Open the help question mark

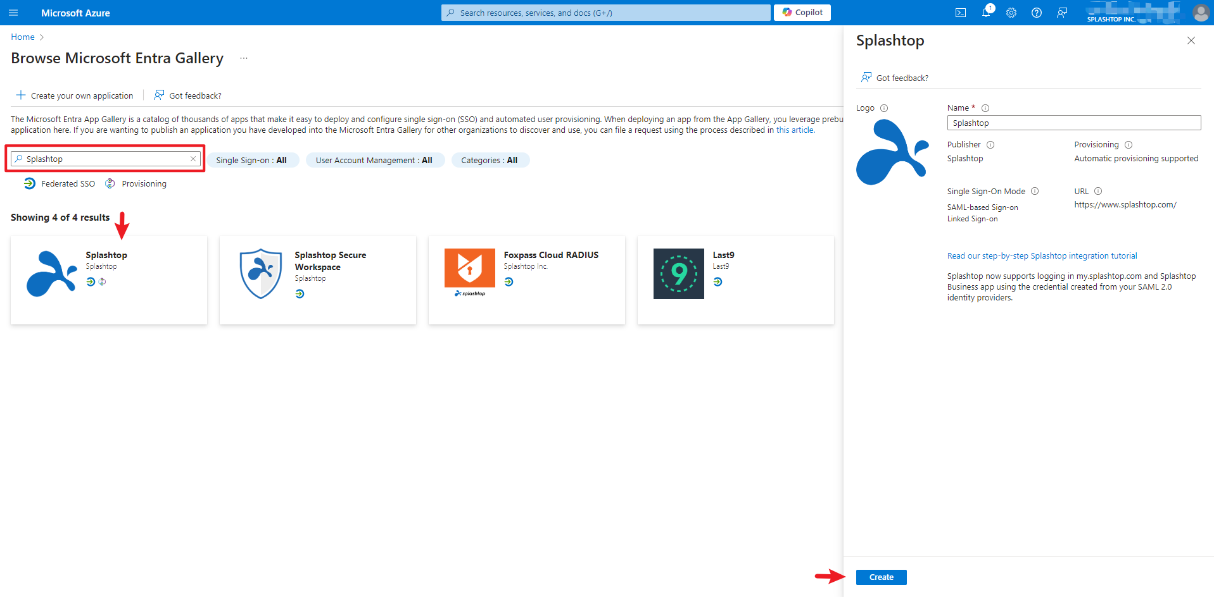(x=1037, y=13)
